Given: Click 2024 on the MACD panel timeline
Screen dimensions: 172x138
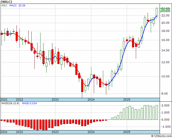Looking at the screenshot, I should [x=91, y=132].
